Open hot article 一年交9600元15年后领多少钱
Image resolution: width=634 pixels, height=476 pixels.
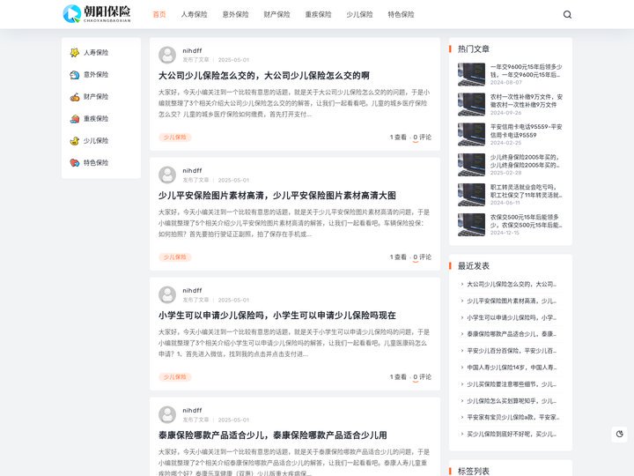coord(526,71)
